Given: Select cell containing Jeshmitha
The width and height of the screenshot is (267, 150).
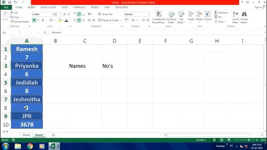Looking at the screenshot, I should click(27, 99).
